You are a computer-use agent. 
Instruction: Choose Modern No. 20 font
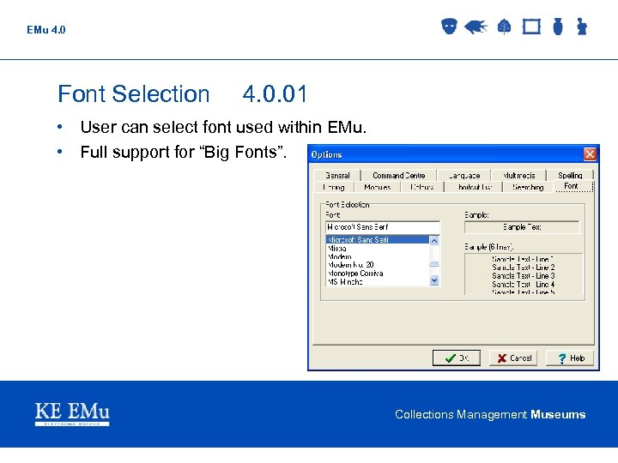tap(377, 265)
